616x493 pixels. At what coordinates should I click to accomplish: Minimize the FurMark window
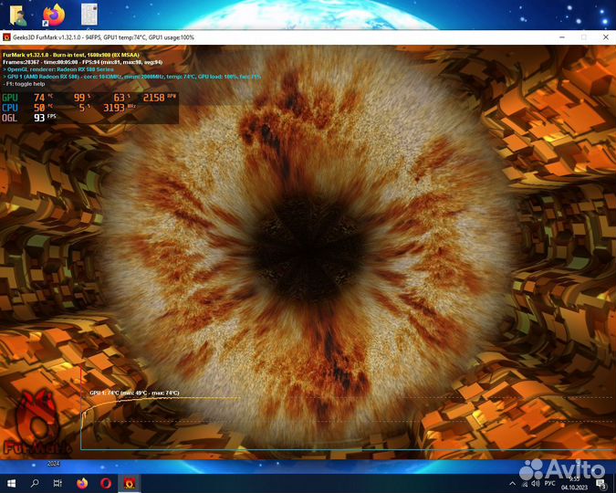560,37
